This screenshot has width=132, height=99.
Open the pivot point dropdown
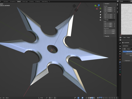(47, 98)
